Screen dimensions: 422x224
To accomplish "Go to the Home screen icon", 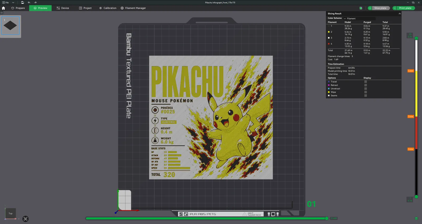I will (x=3, y=8).
